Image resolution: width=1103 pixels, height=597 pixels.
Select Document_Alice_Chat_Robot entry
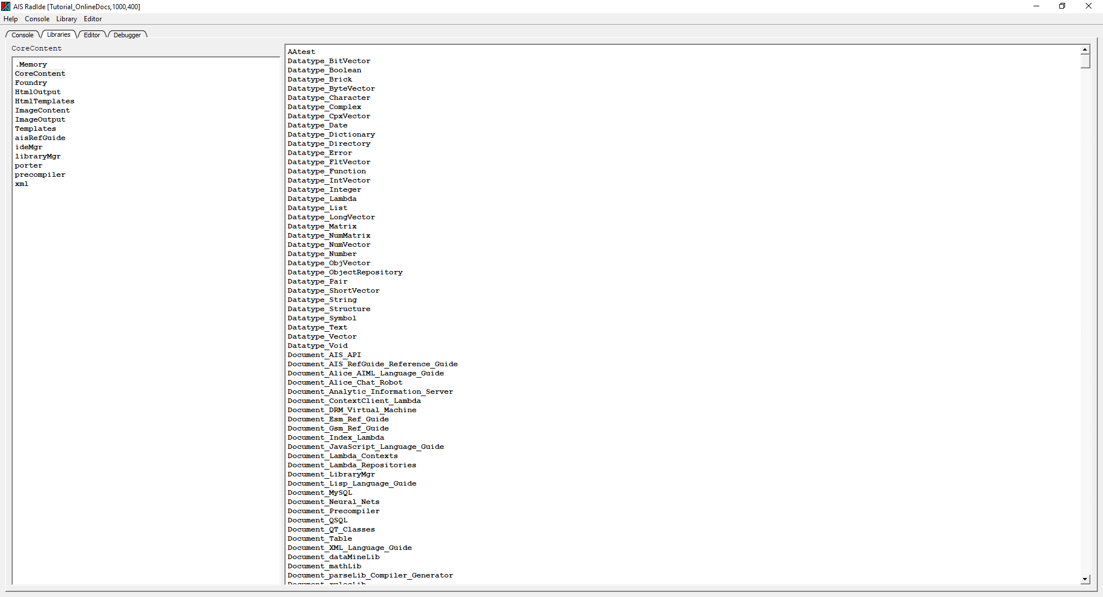[x=345, y=382]
